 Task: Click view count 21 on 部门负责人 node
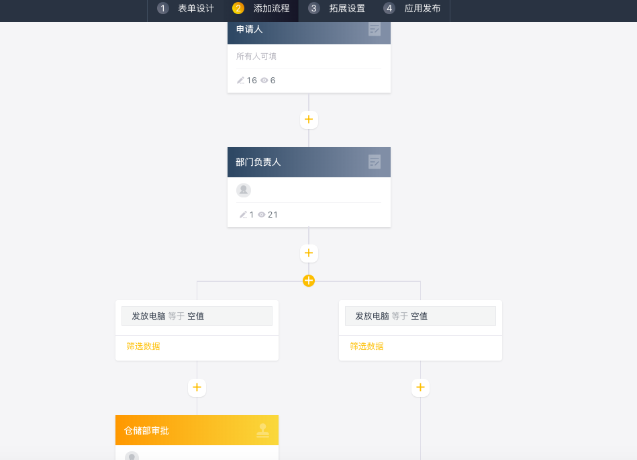268,215
